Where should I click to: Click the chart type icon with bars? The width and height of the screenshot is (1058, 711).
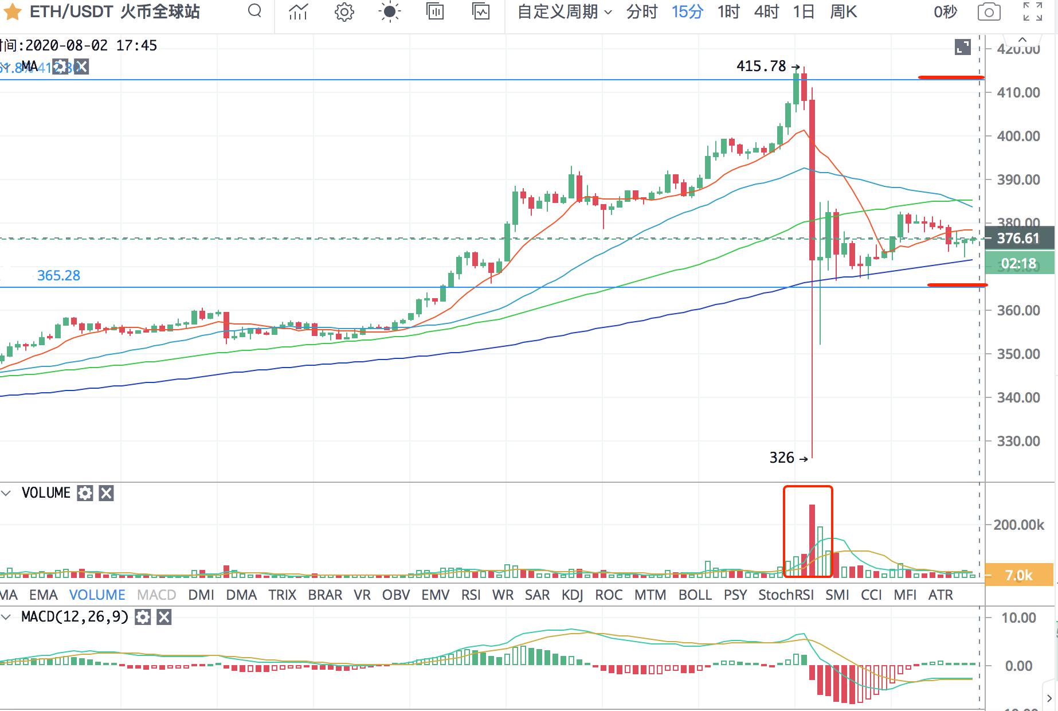[435, 11]
